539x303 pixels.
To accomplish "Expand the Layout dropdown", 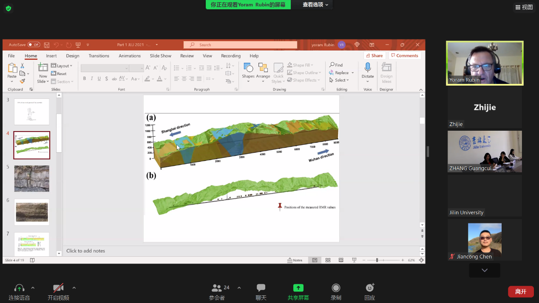I will point(62,66).
